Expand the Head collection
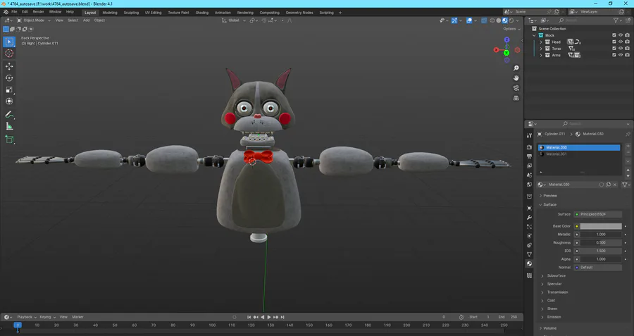634x336 pixels. [x=541, y=42]
